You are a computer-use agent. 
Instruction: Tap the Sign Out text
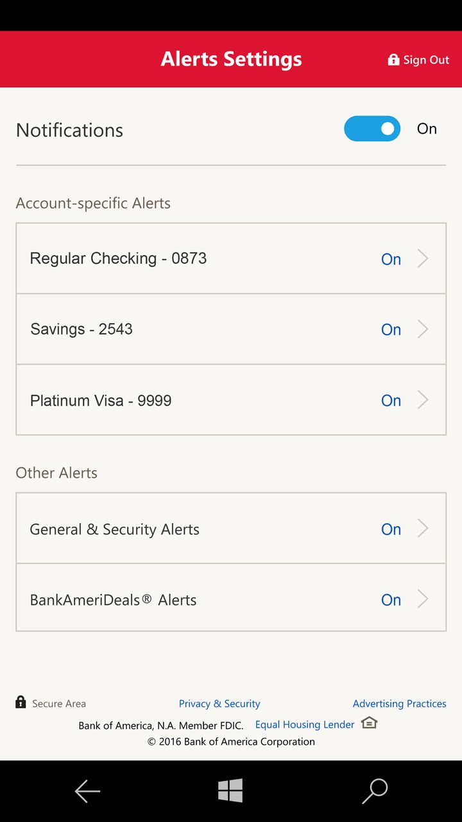(x=426, y=60)
